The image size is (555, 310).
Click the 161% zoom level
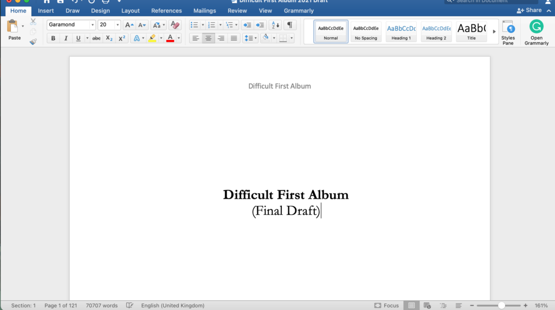coord(541,306)
